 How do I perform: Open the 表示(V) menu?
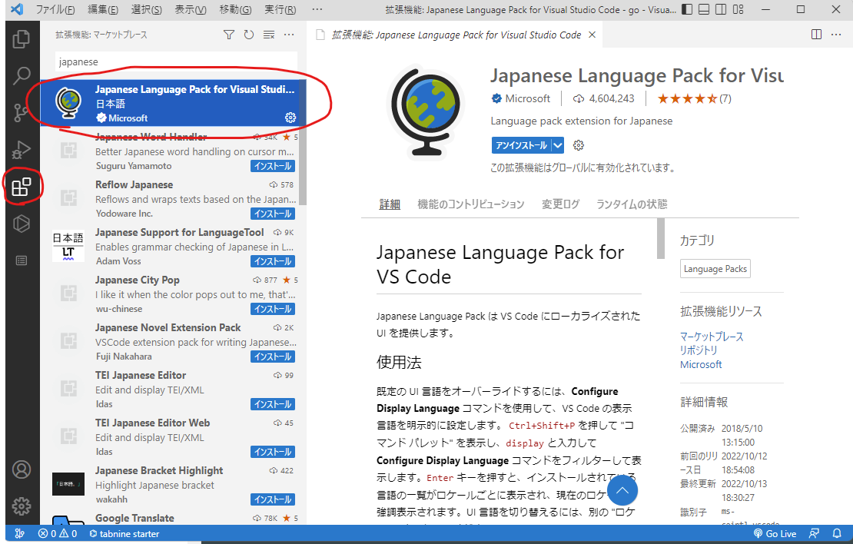pos(190,9)
